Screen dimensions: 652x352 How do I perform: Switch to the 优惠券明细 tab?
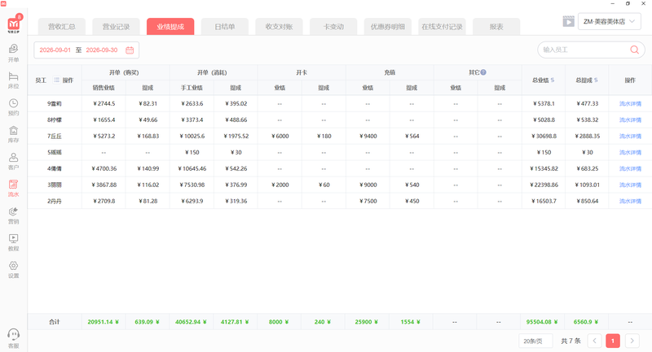click(388, 27)
